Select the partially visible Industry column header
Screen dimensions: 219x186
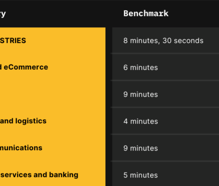(x=3, y=14)
